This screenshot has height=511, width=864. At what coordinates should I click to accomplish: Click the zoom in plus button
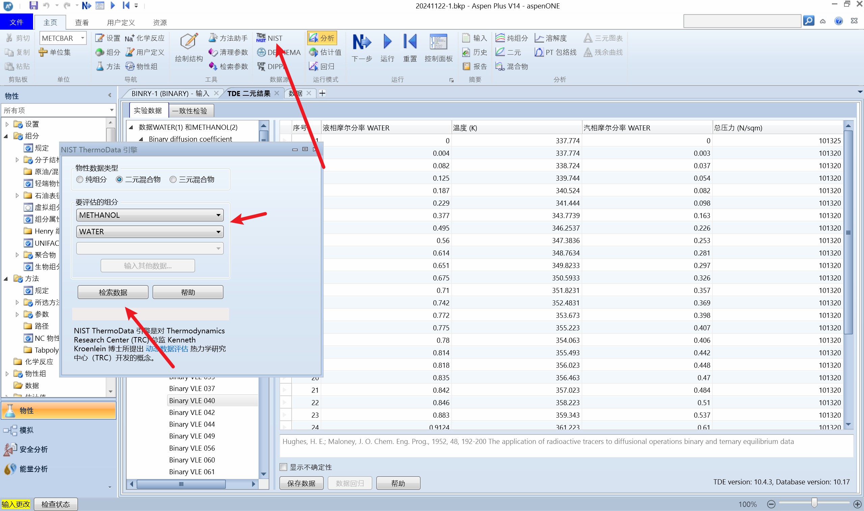[x=857, y=504]
